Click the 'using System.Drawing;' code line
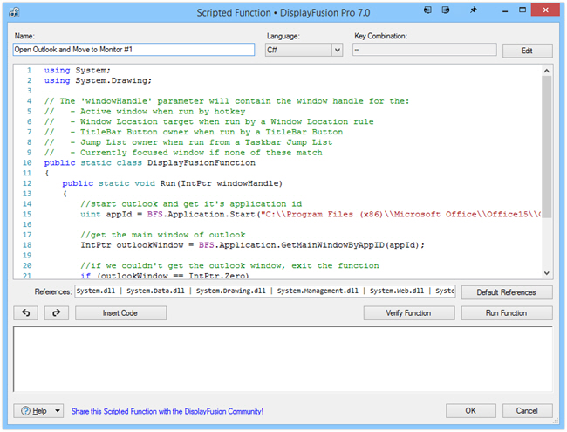Image resolution: width=567 pixels, height=432 pixels. [x=98, y=80]
